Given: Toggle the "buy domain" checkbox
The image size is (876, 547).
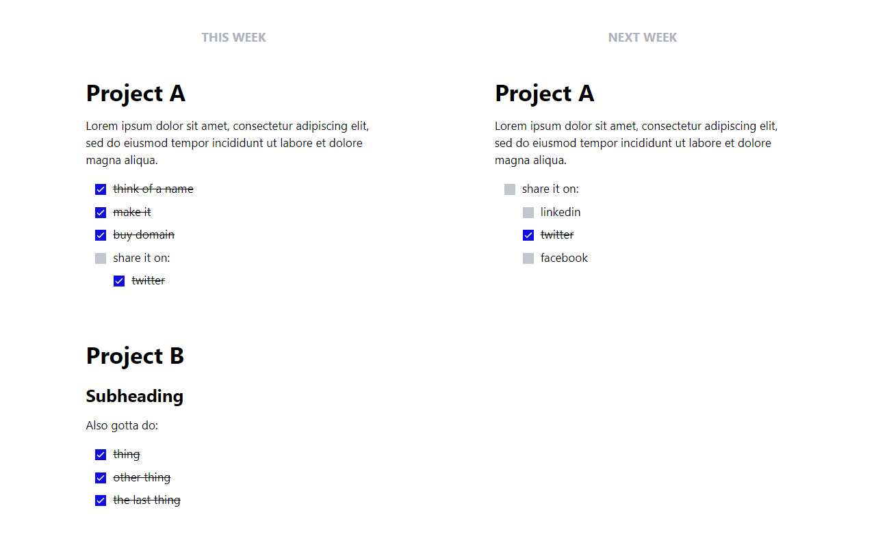Looking at the screenshot, I should click(101, 235).
